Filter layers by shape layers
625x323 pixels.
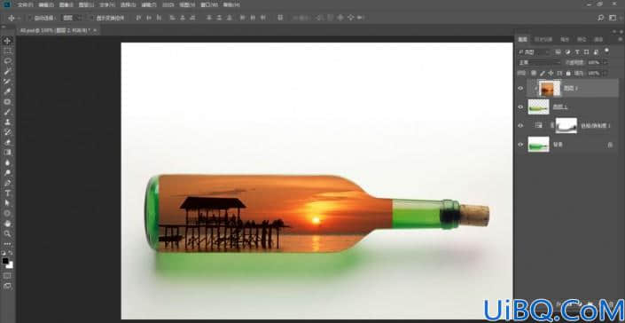pos(586,52)
